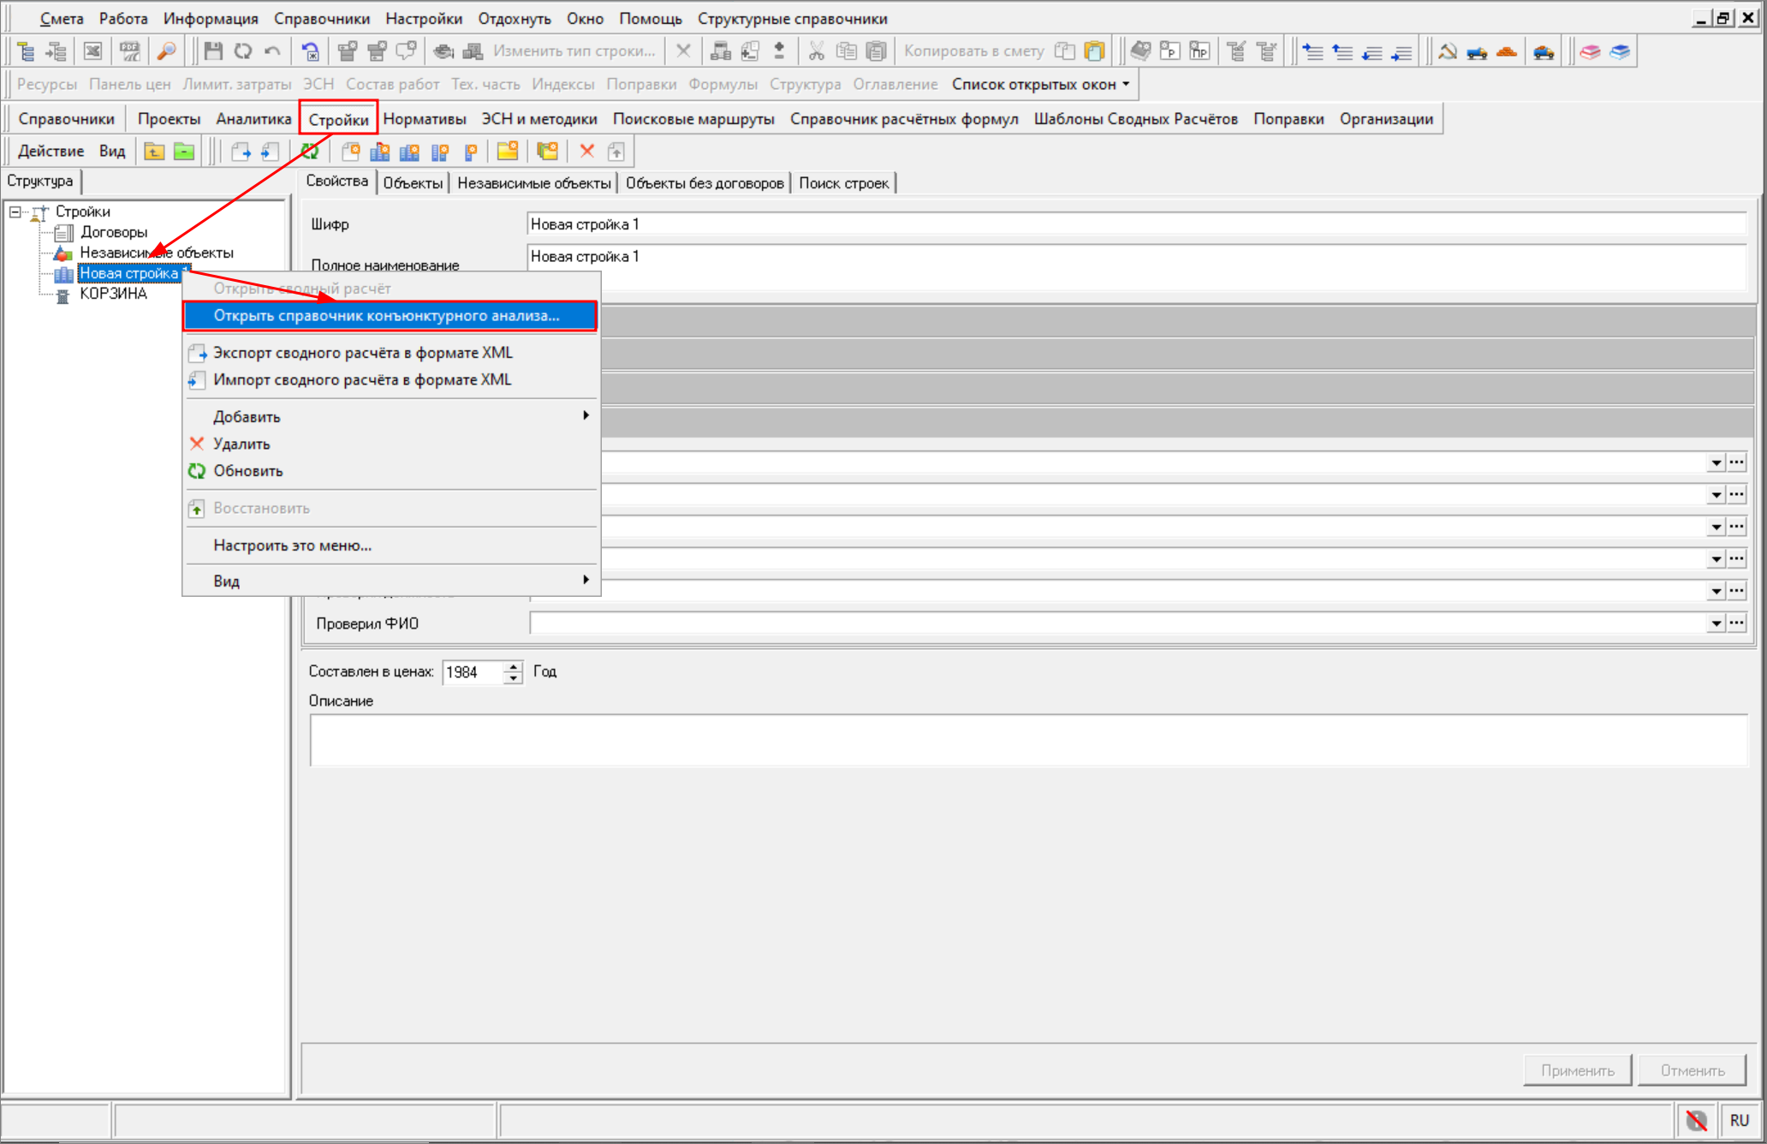Increase the year with spinner up arrow
Image resolution: width=1767 pixels, height=1144 pixels.
pos(513,666)
